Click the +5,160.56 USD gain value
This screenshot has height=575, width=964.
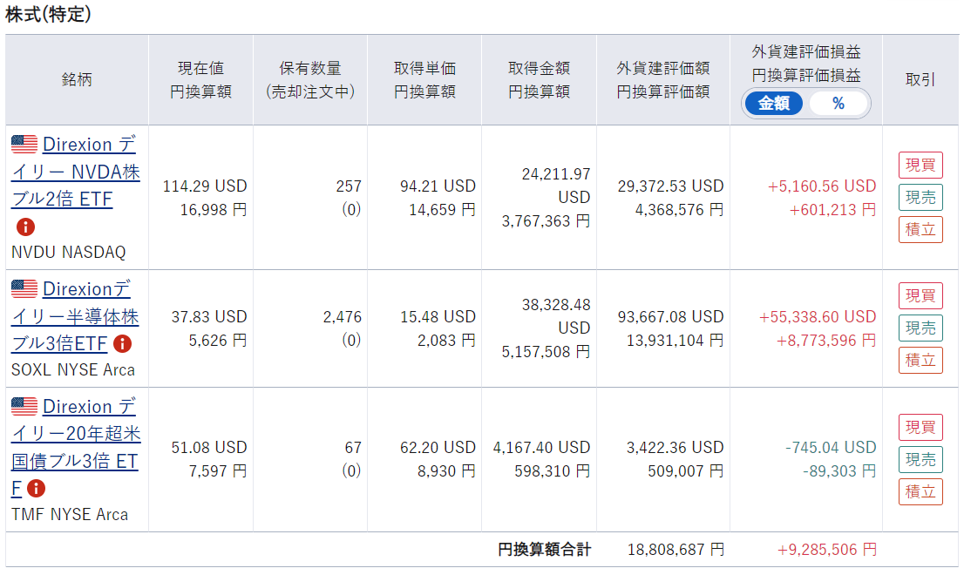tap(821, 186)
